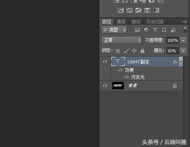The width and height of the screenshot is (190, 147).
Task: Open the 正常 blend mode dropdown
Action: coord(121,40)
